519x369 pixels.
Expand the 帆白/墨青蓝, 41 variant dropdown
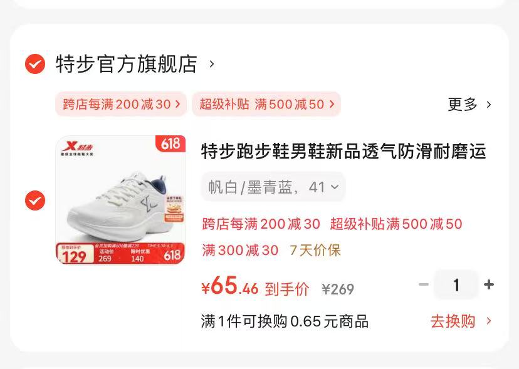(x=273, y=187)
